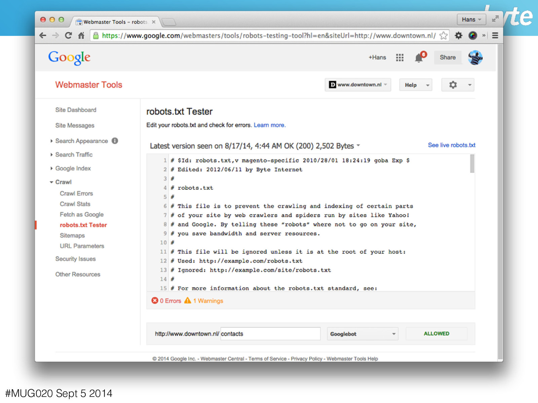This screenshot has width=538, height=403.
Task: Click the ALLOWED test result button
Action: [436, 333]
